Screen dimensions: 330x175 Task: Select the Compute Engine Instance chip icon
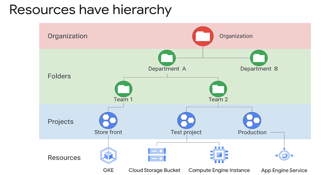(219, 155)
